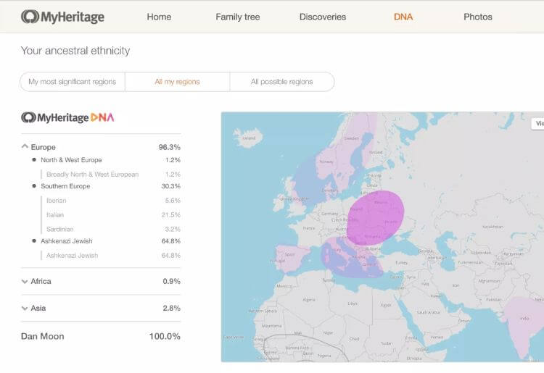Select the Sardinian ethnicity row
The height and width of the screenshot is (373, 544).
(59, 230)
